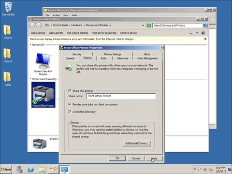
Task: Open Windows Explorer from the taskbar
Action: tap(42, 170)
